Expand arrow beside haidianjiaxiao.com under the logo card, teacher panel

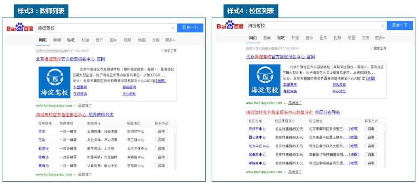click(x=74, y=106)
